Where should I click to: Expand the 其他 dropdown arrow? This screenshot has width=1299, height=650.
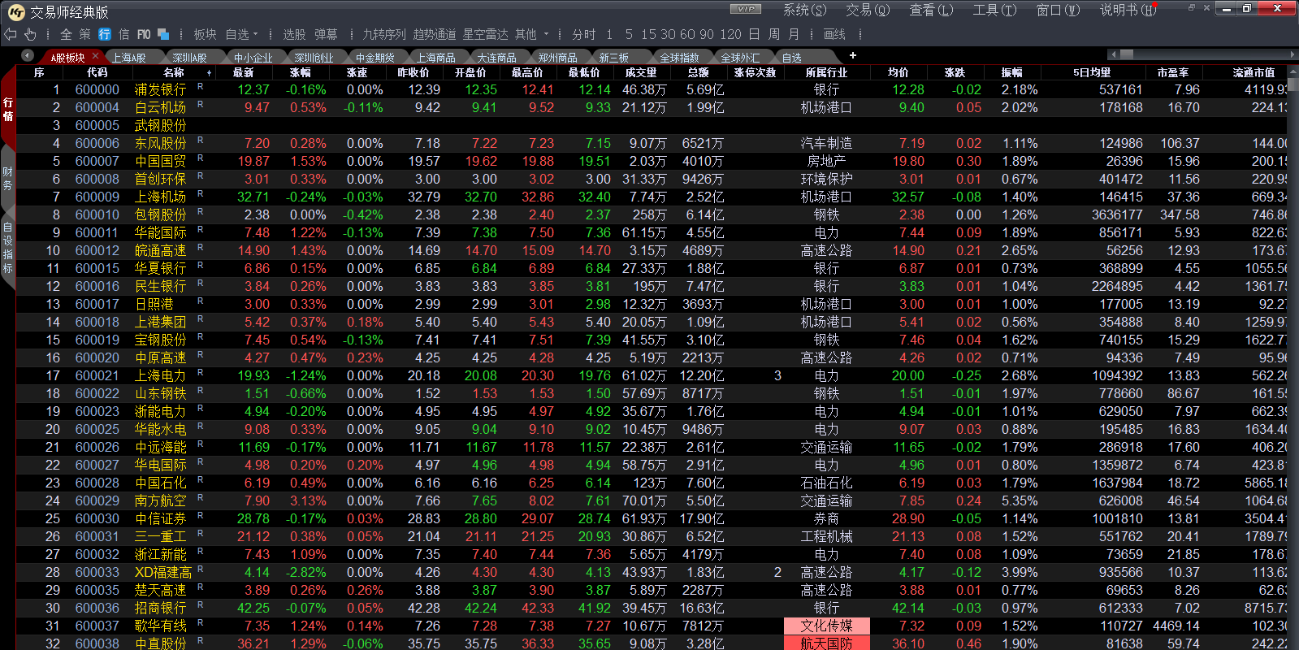point(546,34)
